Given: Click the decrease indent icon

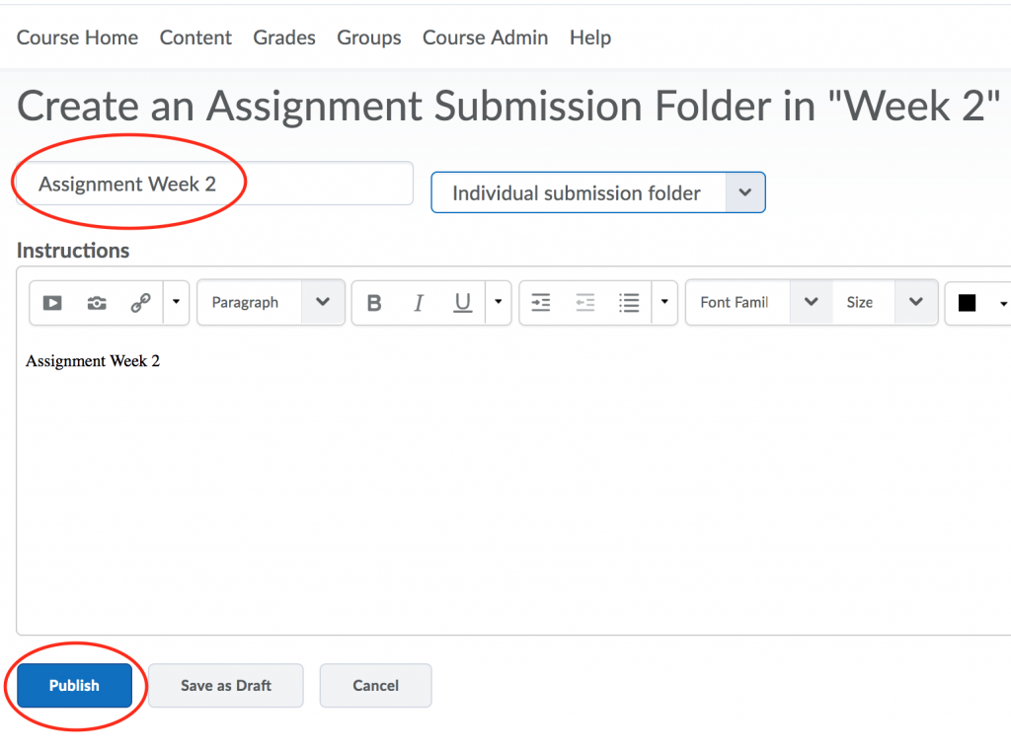Looking at the screenshot, I should click(585, 303).
